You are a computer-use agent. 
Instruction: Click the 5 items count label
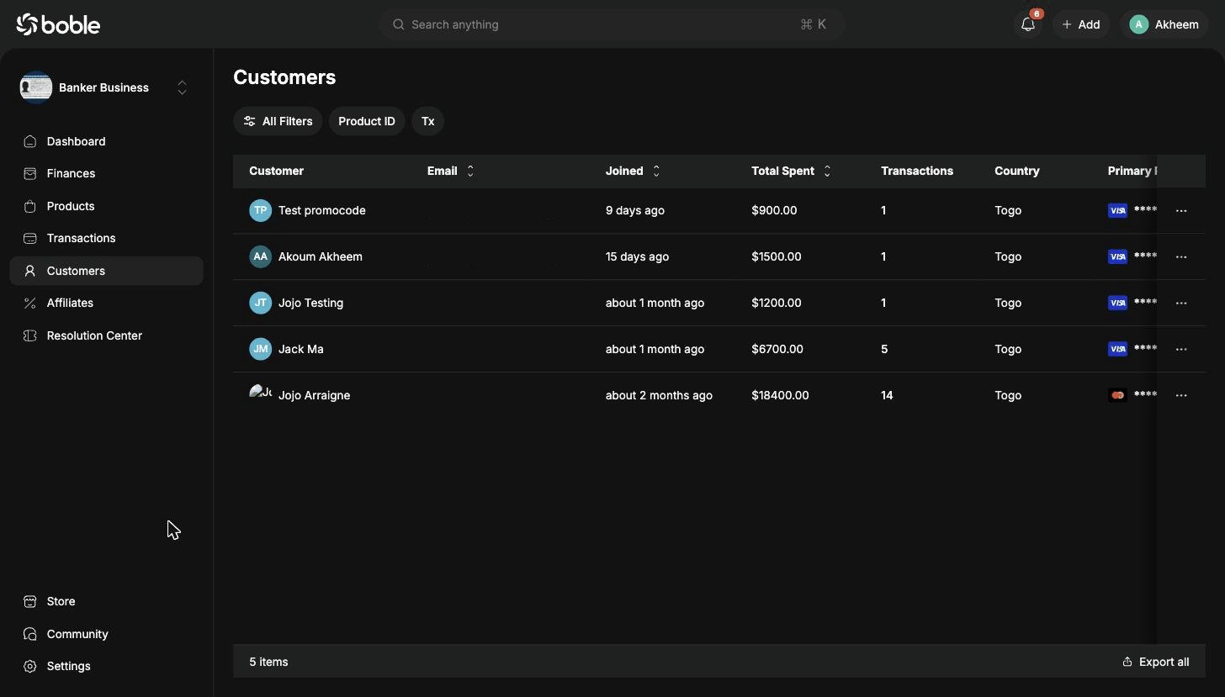(268, 662)
